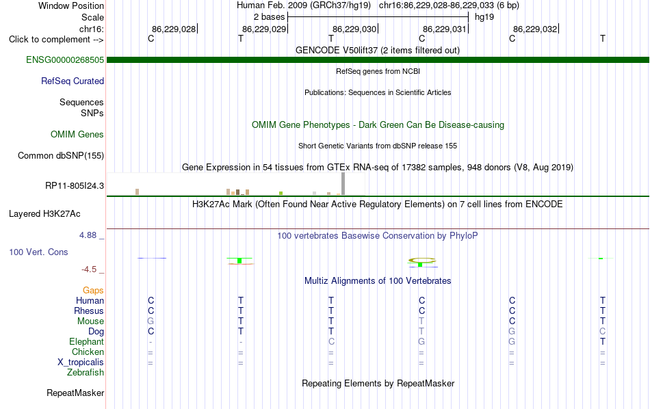Click the 2 bases scale bar

click(x=378, y=17)
